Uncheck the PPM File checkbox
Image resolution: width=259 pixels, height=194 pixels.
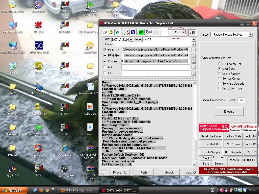tap(105, 55)
